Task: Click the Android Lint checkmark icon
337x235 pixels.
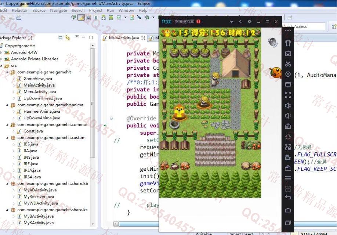Action: pos(119,18)
